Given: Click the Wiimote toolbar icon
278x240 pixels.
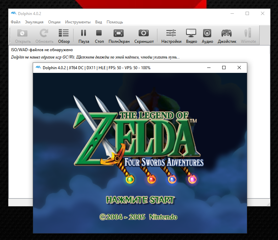Looking at the screenshot, I should point(248,33).
